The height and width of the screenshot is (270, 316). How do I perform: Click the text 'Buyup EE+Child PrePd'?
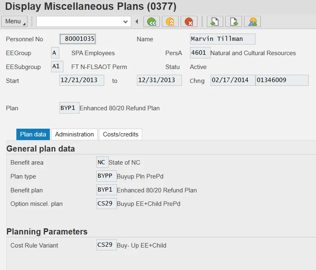(148, 204)
